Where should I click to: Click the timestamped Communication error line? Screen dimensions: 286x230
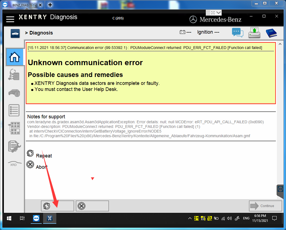145,48
